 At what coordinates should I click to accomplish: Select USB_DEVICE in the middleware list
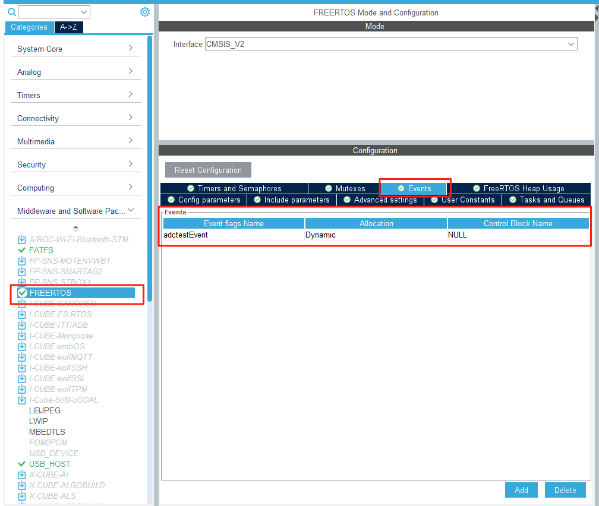pos(53,453)
